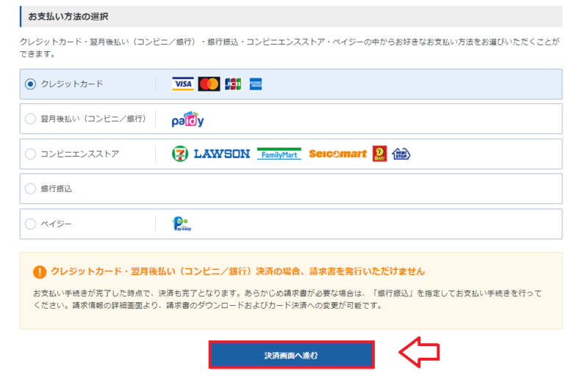The height and width of the screenshot is (382, 588).
Task: Select the クレジットカード radio button
Action: [30, 84]
